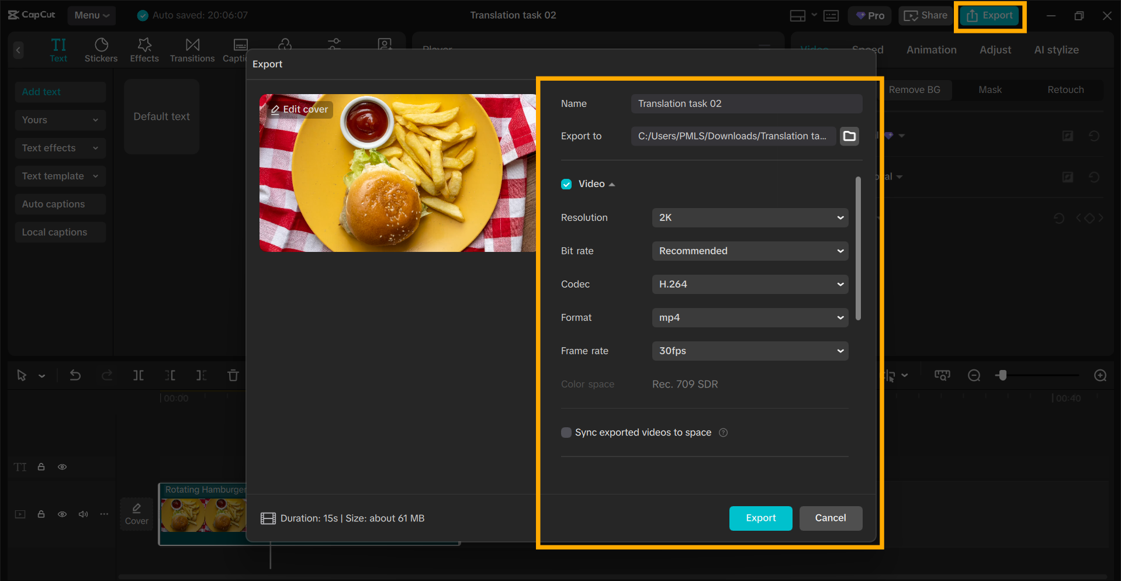Hide the text track with eye icon
Screen dimensions: 1121x581
pyautogui.click(x=63, y=467)
